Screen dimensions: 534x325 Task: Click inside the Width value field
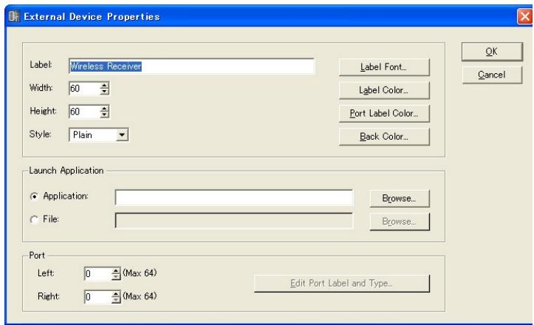[x=84, y=89]
